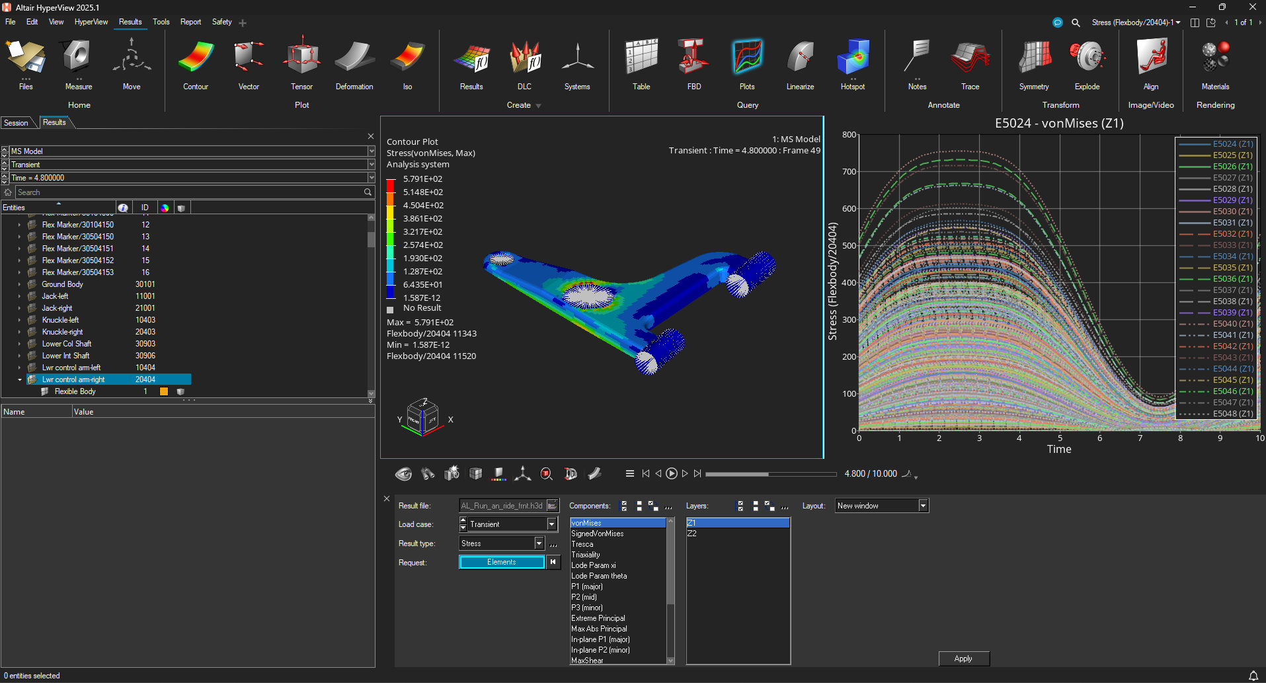
Task: Click the Elements request button
Action: point(502,562)
